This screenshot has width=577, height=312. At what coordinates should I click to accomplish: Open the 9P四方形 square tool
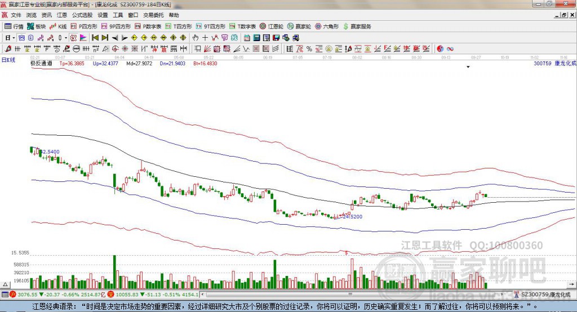(x=116, y=26)
